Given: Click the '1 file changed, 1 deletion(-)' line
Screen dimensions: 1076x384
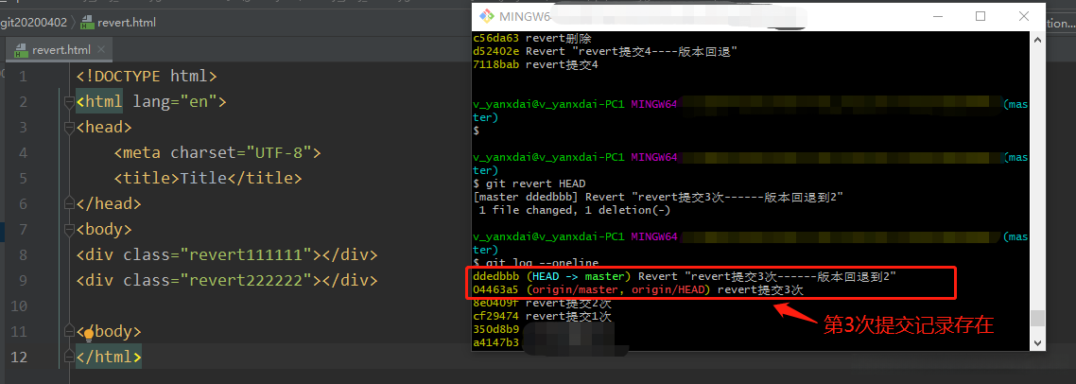Looking at the screenshot, I should tap(574, 210).
